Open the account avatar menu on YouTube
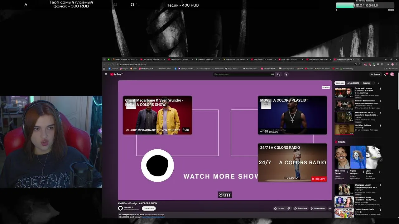 click(392, 74)
